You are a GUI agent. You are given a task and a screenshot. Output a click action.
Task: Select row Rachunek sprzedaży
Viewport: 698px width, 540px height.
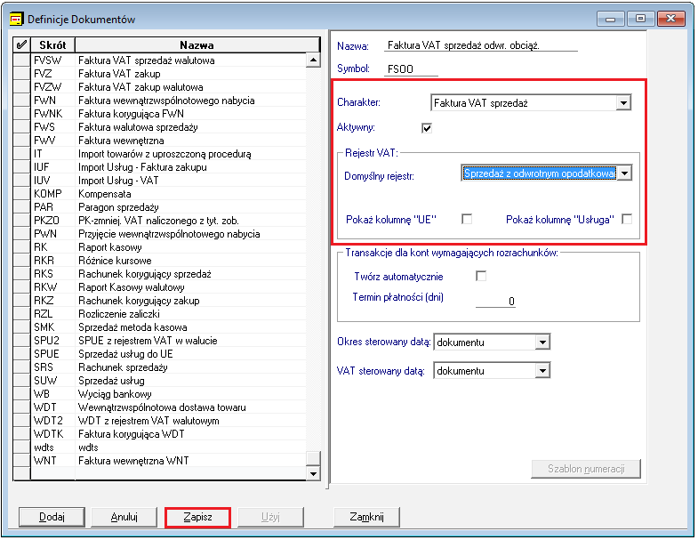click(x=168, y=367)
